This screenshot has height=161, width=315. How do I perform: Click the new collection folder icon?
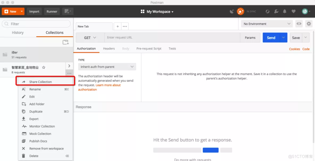tap(66, 42)
